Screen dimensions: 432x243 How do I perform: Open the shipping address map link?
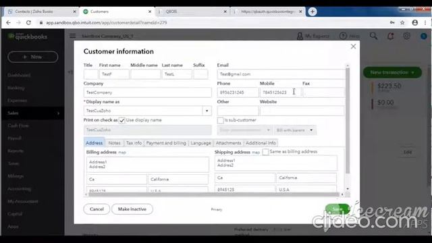click(x=256, y=153)
